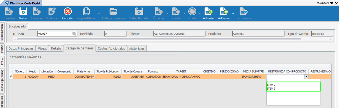Viewport: 339px width, 108px height.
Task: Click the Estado thumbs-up icon
Action: coord(192,11)
